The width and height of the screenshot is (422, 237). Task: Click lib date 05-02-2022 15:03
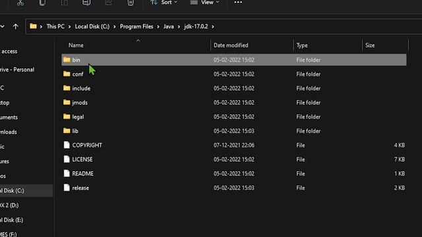tap(234, 131)
